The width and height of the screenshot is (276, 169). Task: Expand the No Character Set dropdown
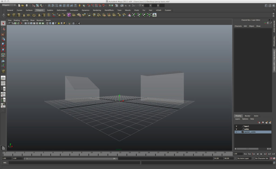point(261,158)
